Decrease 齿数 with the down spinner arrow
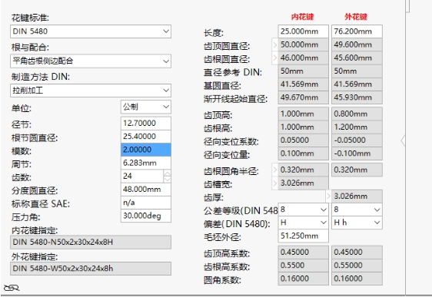Screen dimensions: 432x297 pos(168,180)
